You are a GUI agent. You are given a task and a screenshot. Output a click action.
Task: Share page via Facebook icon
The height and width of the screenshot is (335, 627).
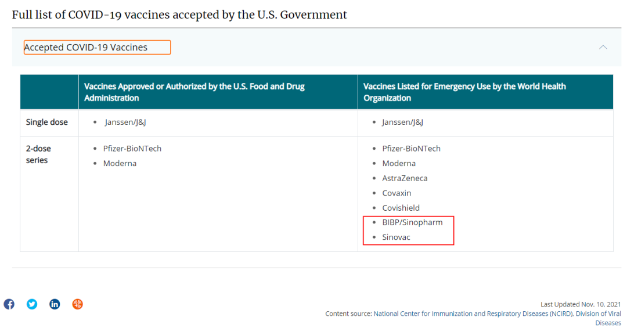pos(9,304)
